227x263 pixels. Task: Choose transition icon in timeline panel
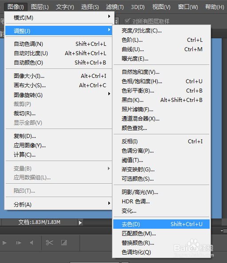pos(64,243)
